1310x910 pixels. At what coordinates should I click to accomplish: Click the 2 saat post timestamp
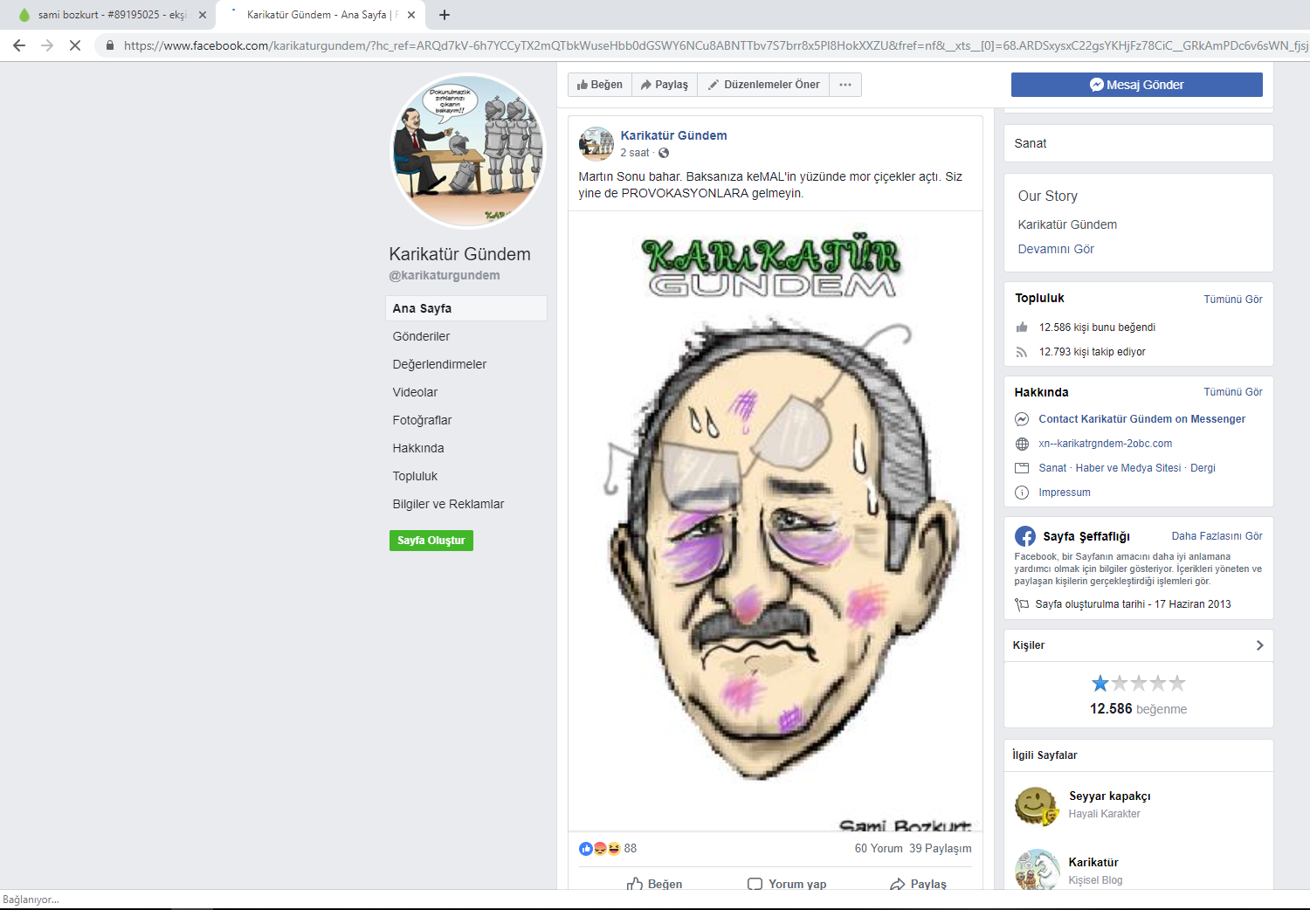click(635, 153)
